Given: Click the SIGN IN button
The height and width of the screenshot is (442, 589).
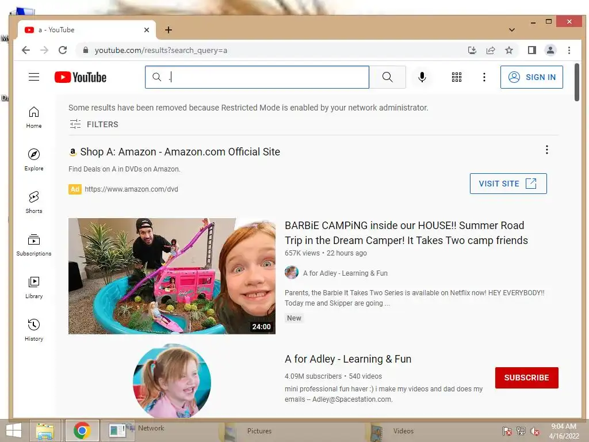Looking at the screenshot, I should (531, 77).
